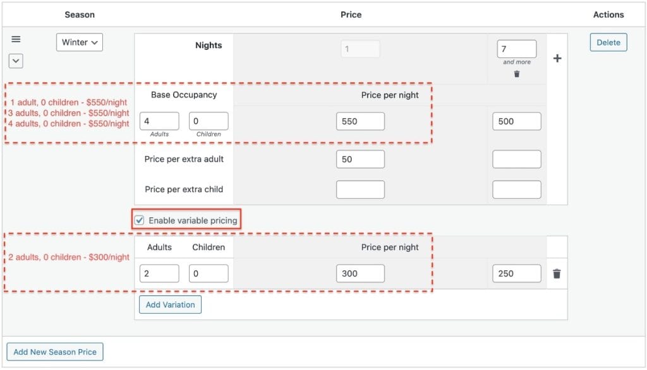Click the variation Adults field showing 2
This screenshot has width=647, height=370.
[x=159, y=273]
